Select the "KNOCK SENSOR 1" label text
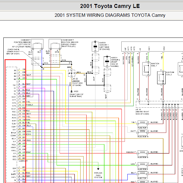183x183 pixels. click(x=105, y=46)
